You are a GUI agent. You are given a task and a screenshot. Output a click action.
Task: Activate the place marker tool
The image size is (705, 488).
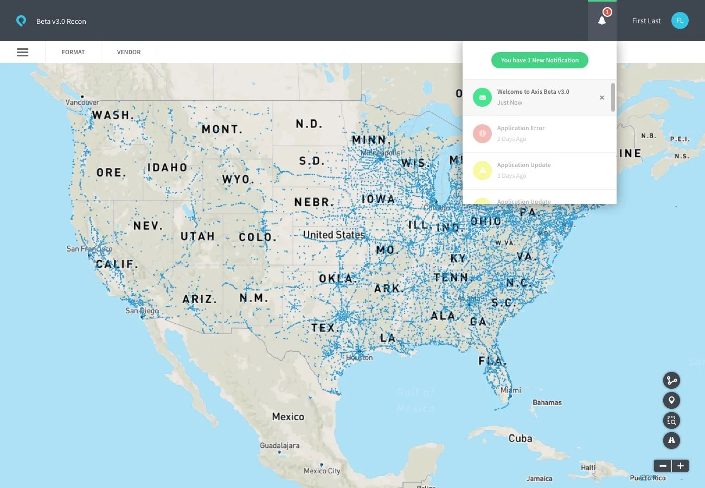tap(671, 400)
